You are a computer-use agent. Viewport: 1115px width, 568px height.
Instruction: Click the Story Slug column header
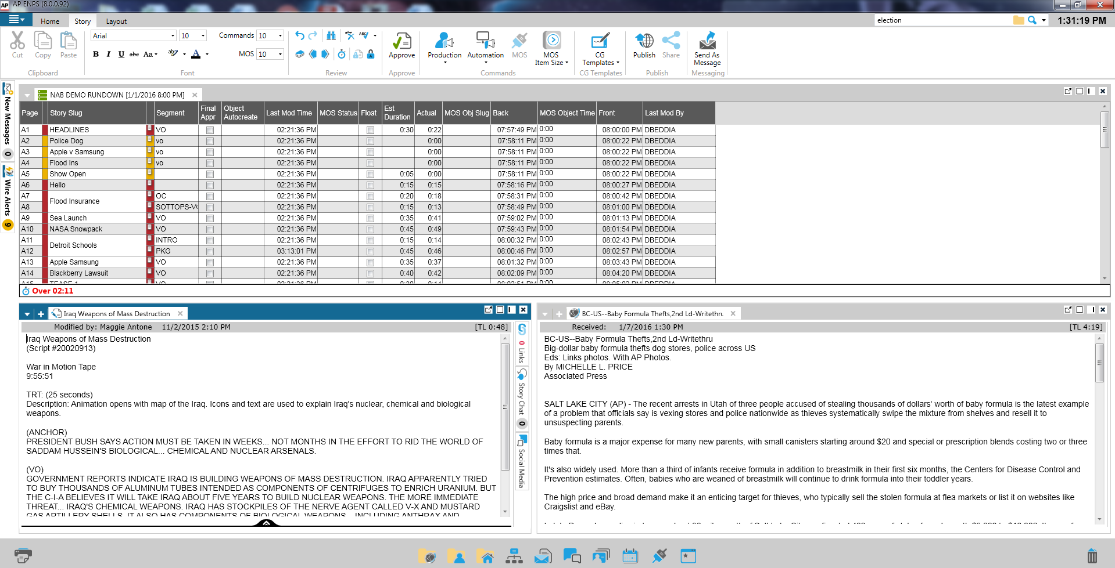click(97, 113)
